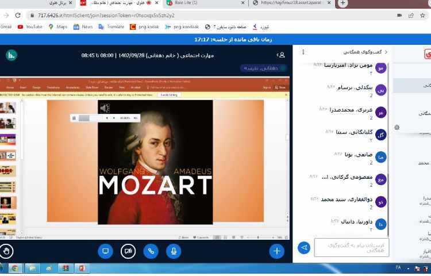Viewport: 431px width, 276px height.
Task: Click the share page icon in address bar
Action: [x=411, y=16]
